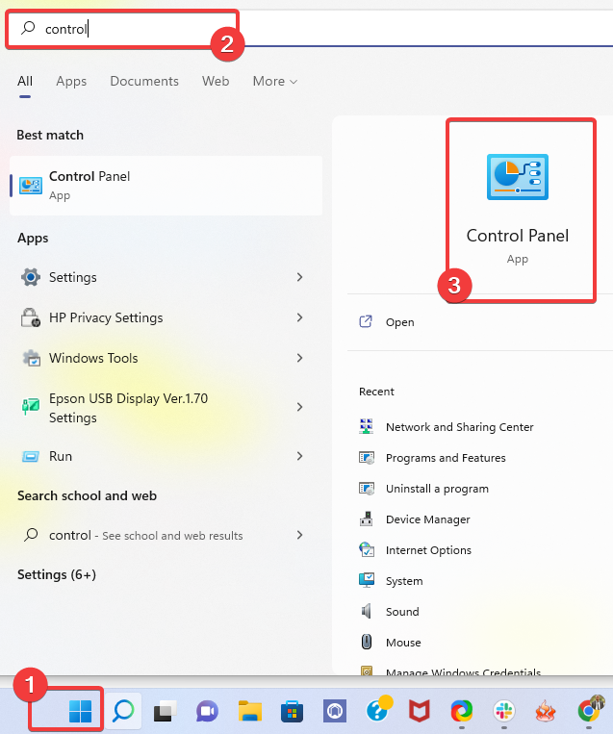Expand the Epson USB Display Settings chevron
The image size is (613, 734).
pos(299,407)
